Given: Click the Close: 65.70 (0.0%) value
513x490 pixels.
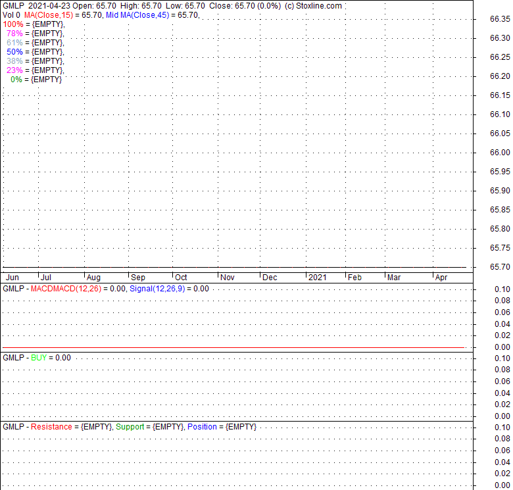Looking at the screenshot, I should point(245,6).
